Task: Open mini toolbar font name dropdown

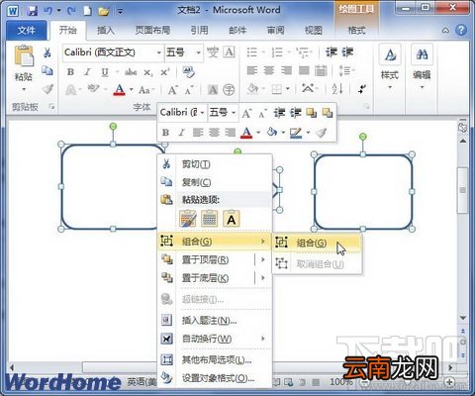Action: (202, 113)
